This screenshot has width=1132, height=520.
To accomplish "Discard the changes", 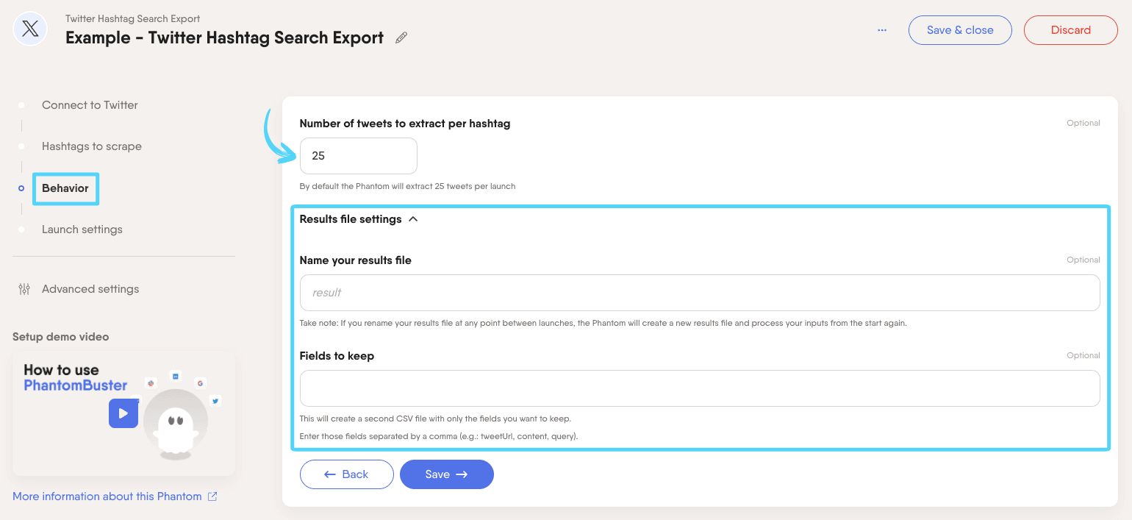I will pyautogui.click(x=1070, y=30).
